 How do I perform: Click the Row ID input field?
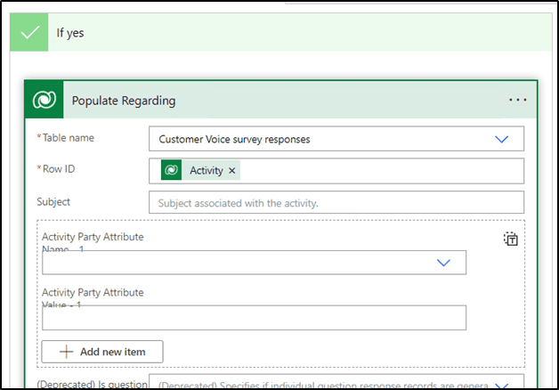[x=336, y=171]
